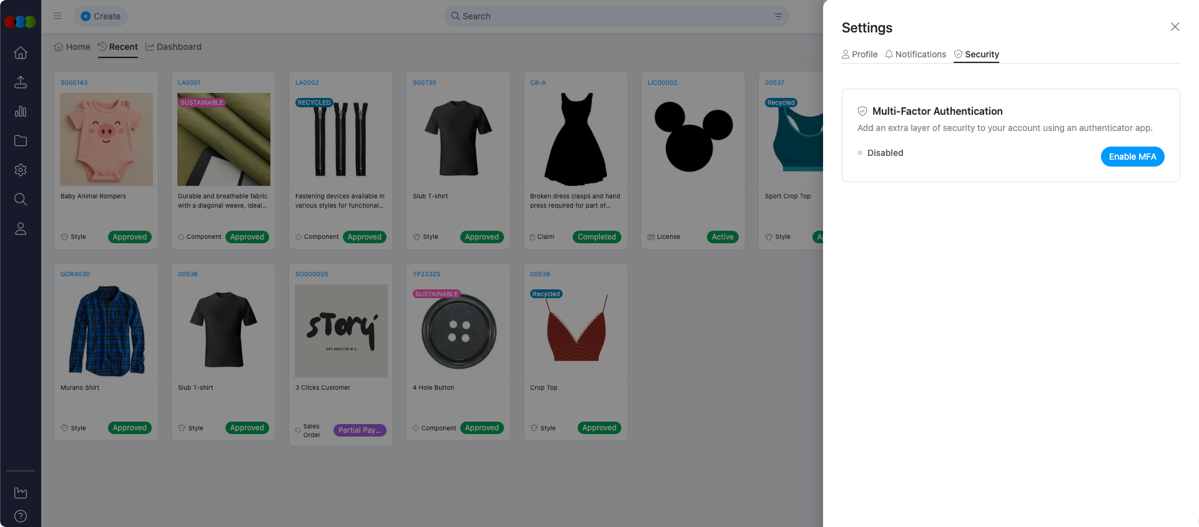The width and height of the screenshot is (1199, 527).
Task: Go to the Dashboard tab
Action: (174, 47)
